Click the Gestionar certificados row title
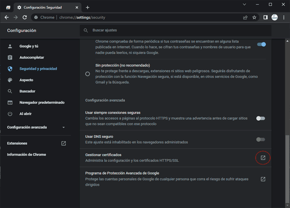 tap(103, 155)
